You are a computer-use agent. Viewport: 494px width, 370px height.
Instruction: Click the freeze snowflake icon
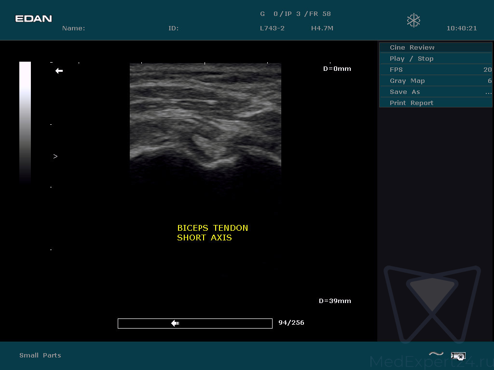(x=413, y=20)
